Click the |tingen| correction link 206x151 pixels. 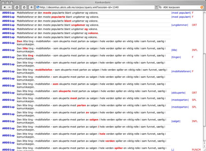(x=176, y=57)
